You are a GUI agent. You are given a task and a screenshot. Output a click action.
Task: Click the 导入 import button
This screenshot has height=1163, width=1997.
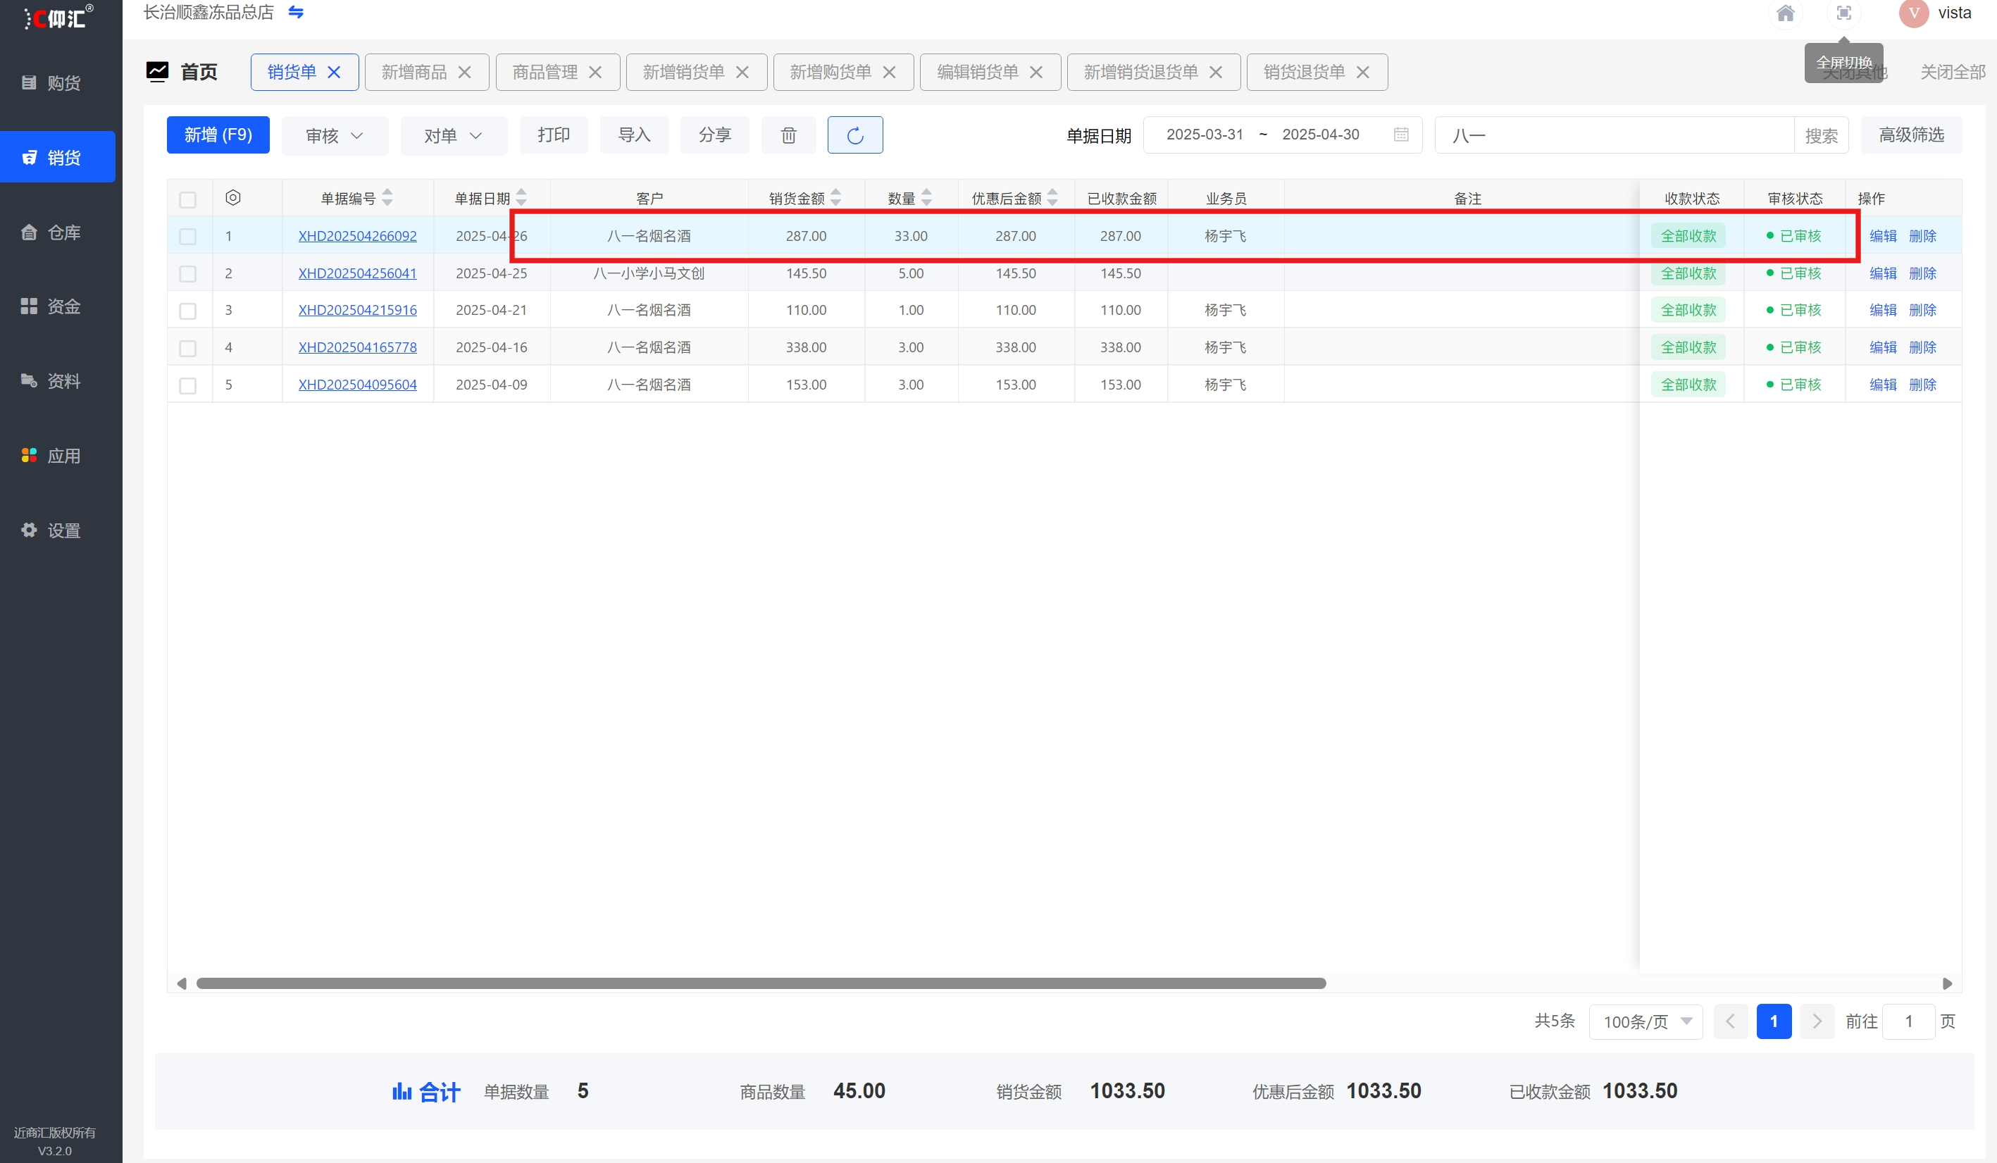(634, 135)
